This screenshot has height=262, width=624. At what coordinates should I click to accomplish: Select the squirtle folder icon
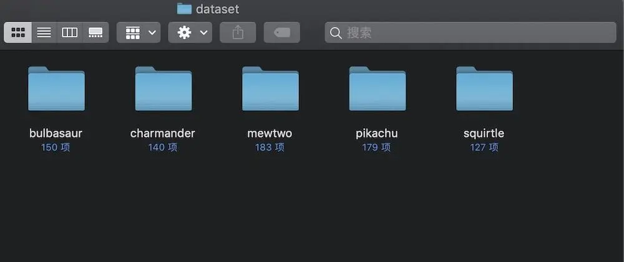tap(484, 88)
